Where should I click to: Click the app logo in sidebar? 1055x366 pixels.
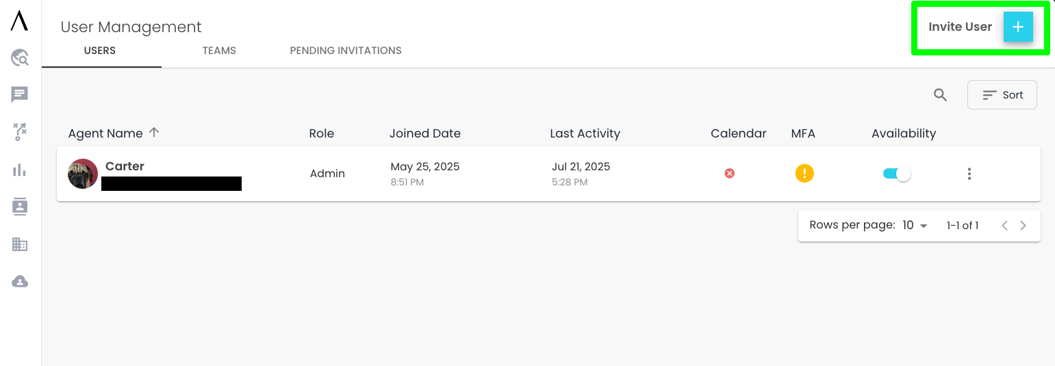click(20, 21)
